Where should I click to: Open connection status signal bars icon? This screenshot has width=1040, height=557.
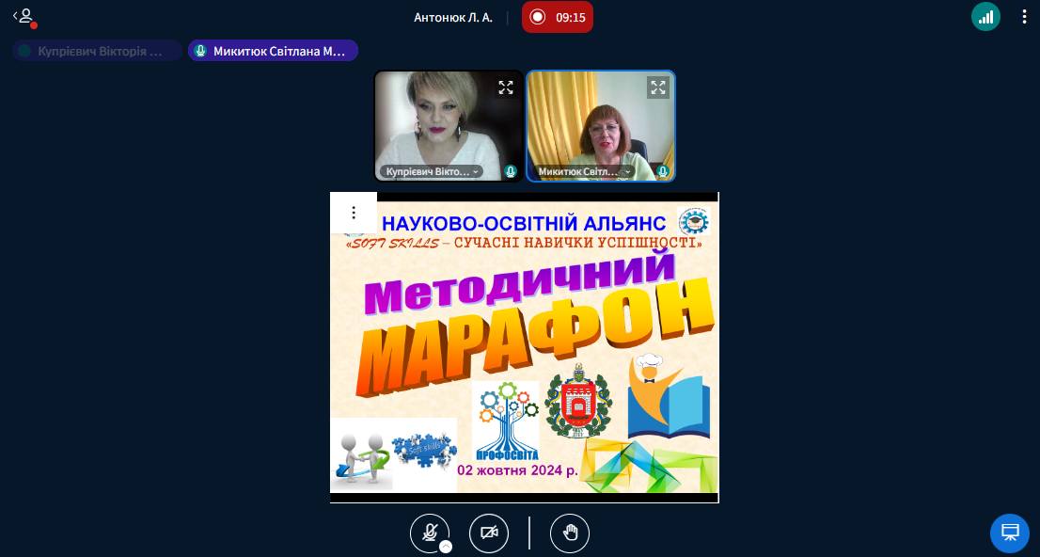click(985, 17)
